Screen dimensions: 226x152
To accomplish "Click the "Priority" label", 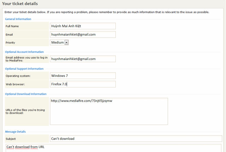I will point(11,43).
